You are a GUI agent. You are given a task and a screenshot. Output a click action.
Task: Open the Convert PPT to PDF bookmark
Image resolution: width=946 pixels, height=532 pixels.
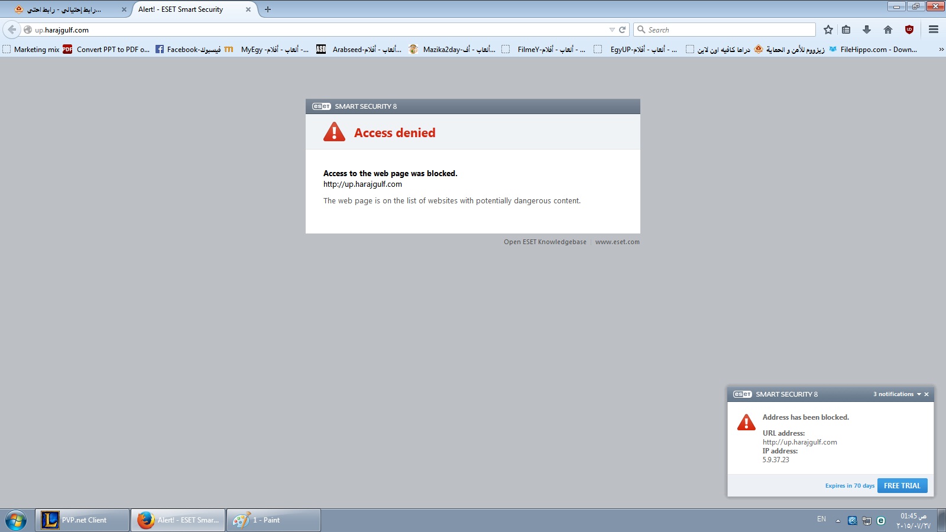pos(106,50)
